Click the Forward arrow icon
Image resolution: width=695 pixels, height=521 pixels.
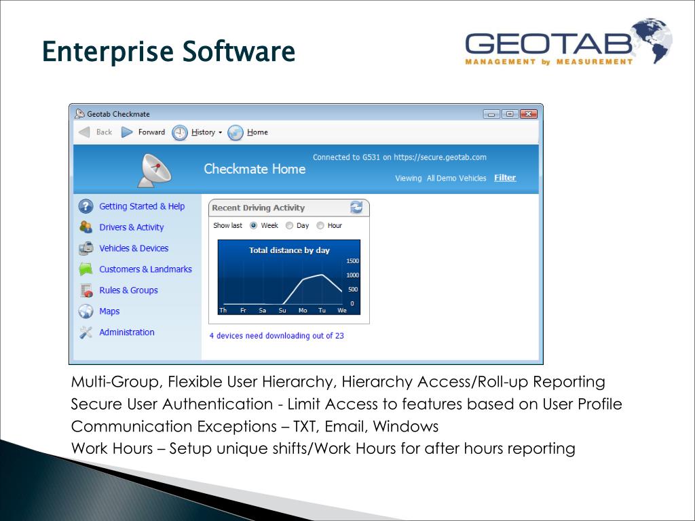pyautogui.click(x=127, y=132)
